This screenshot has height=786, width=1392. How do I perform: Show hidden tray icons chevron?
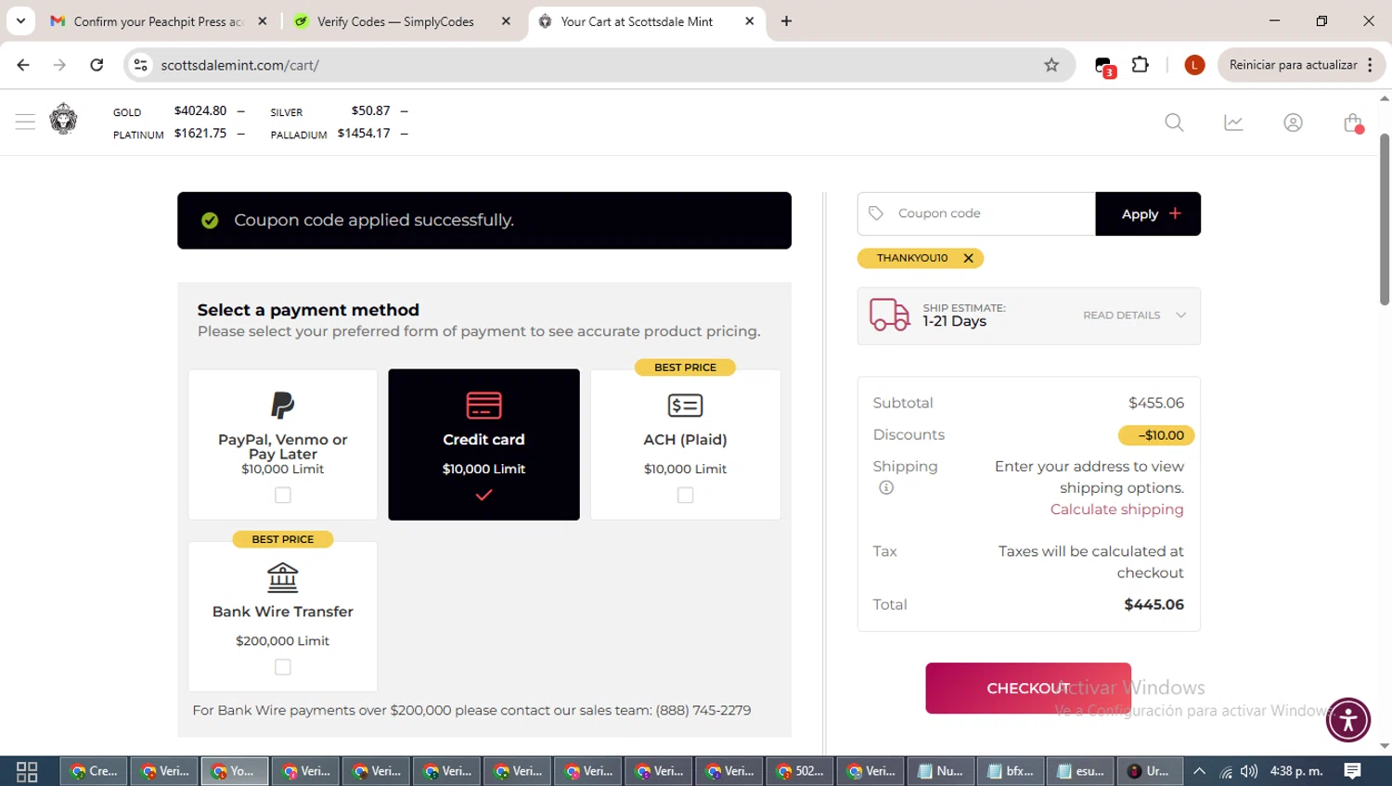(x=1199, y=771)
